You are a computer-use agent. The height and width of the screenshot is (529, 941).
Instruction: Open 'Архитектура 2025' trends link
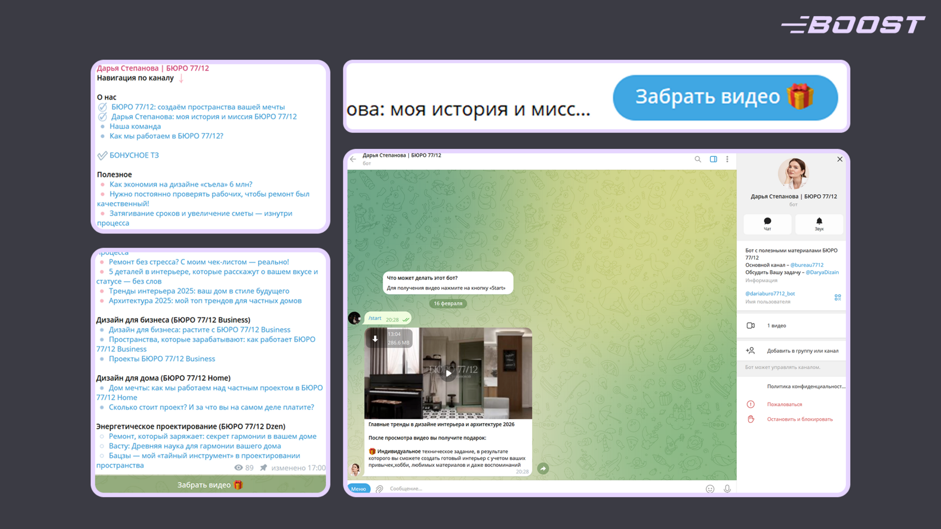pyautogui.click(x=205, y=301)
